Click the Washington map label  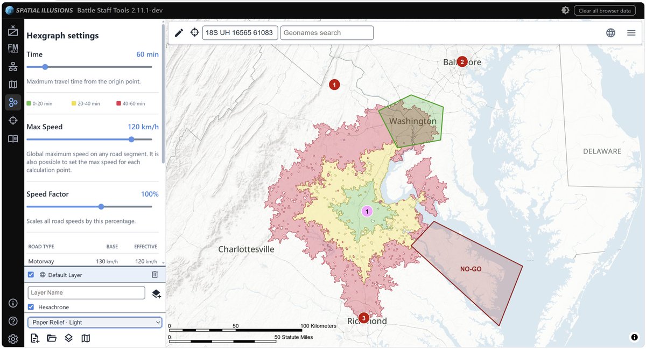click(x=413, y=121)
